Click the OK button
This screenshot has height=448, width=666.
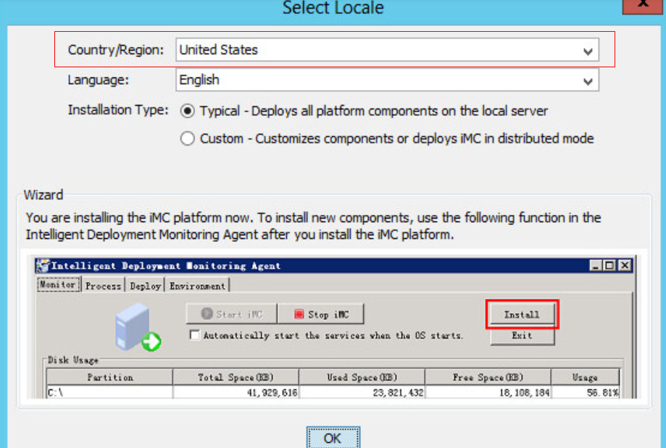pos(333,438)
